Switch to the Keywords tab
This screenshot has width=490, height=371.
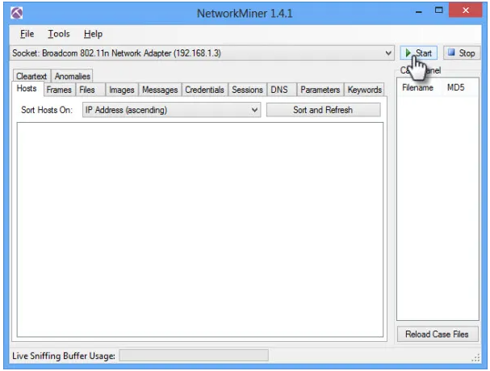pos(364,90)
